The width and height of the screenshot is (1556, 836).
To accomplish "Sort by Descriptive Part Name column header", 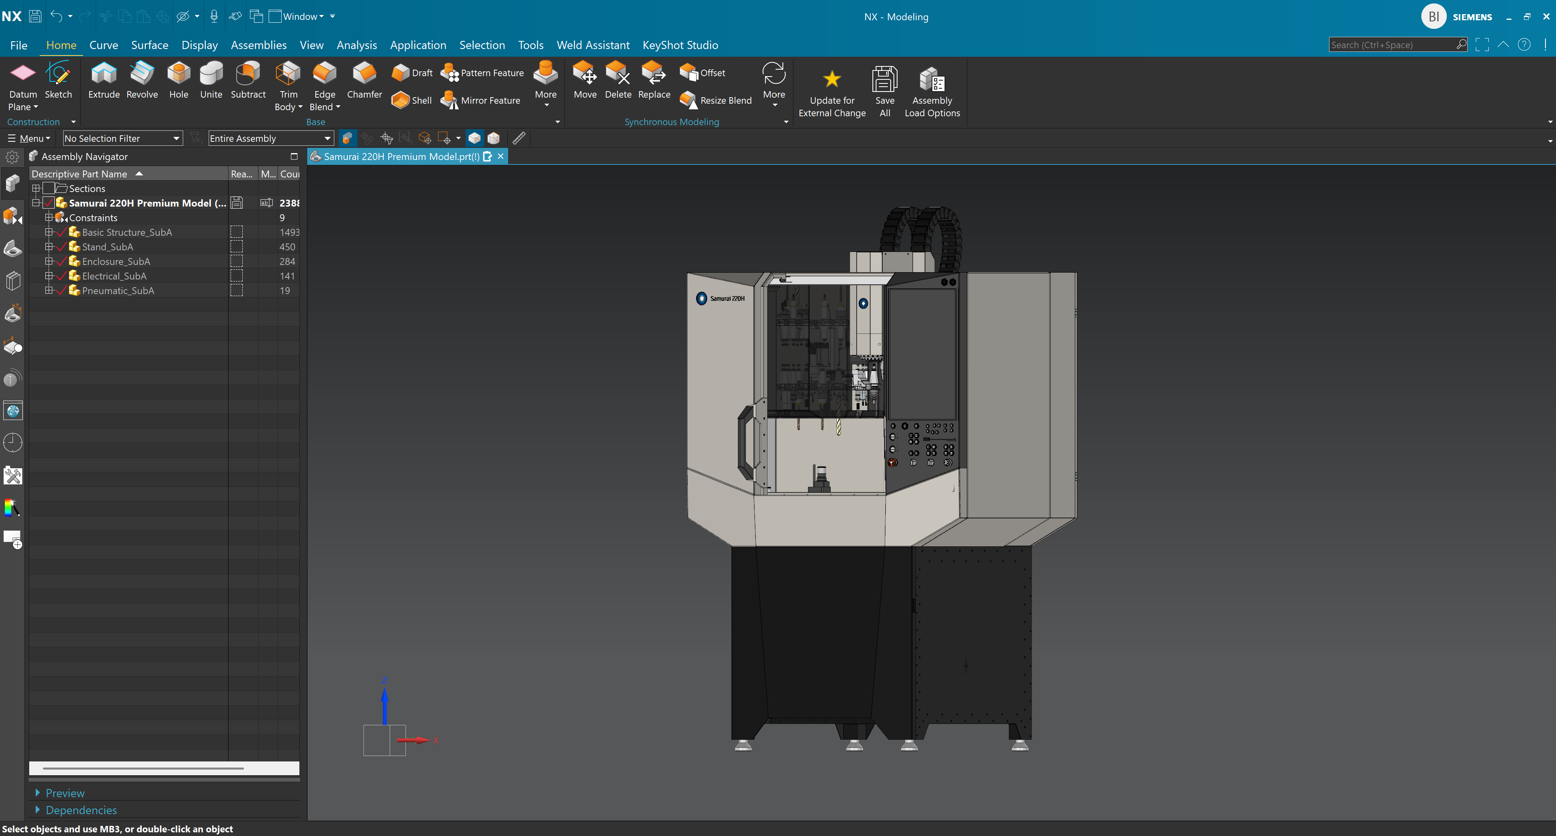I will 129,174.
